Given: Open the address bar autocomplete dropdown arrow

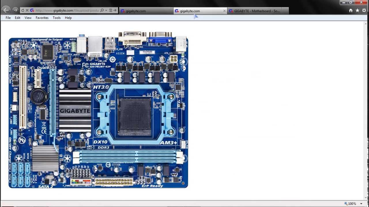Looking at the screenshot, I should pos(106,10).
